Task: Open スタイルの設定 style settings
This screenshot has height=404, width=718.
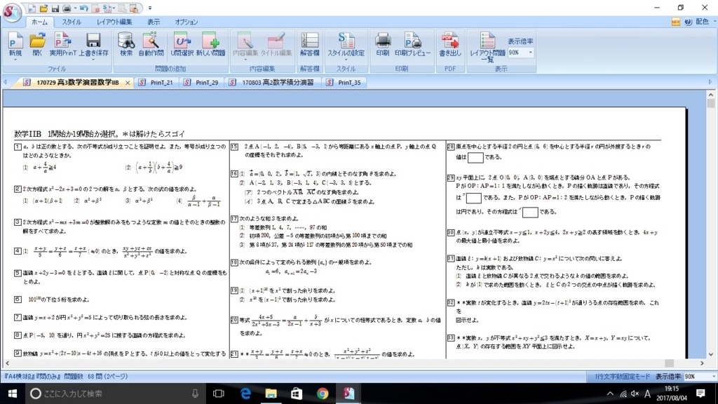Action: click(346, 44)
